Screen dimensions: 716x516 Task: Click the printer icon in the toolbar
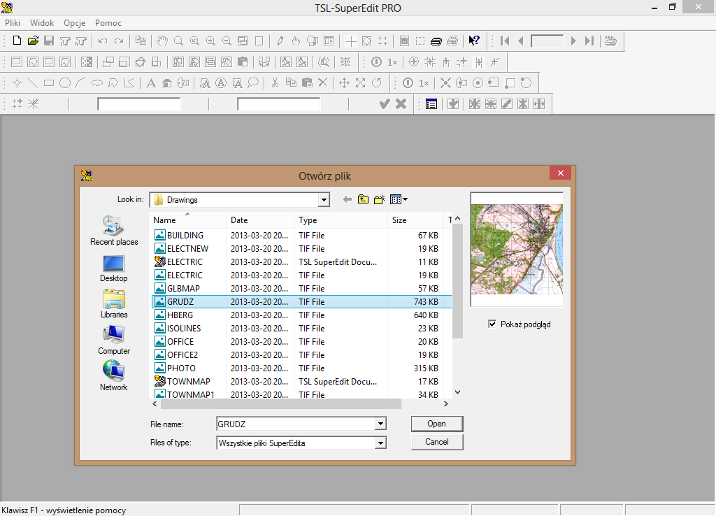[x=452, y=41]
